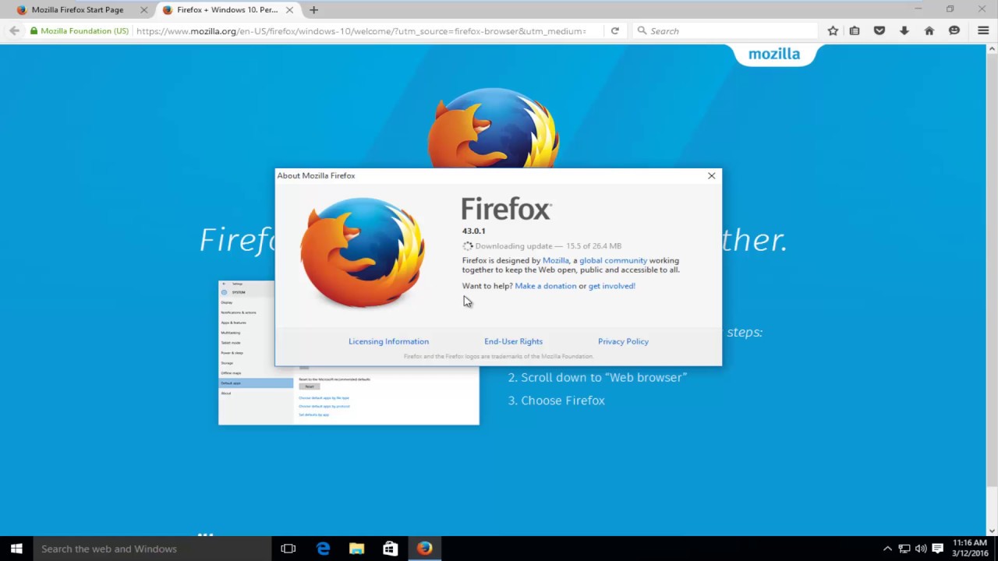This screenshot has width=998, height=561.
Task: Open the Downloads arrow icon
Action: tap(904, 31)
